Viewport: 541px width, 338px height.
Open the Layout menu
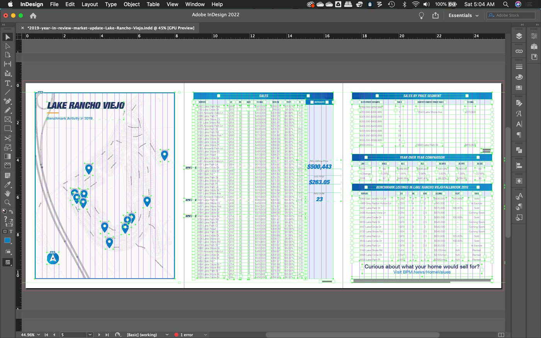click(90, 4)
